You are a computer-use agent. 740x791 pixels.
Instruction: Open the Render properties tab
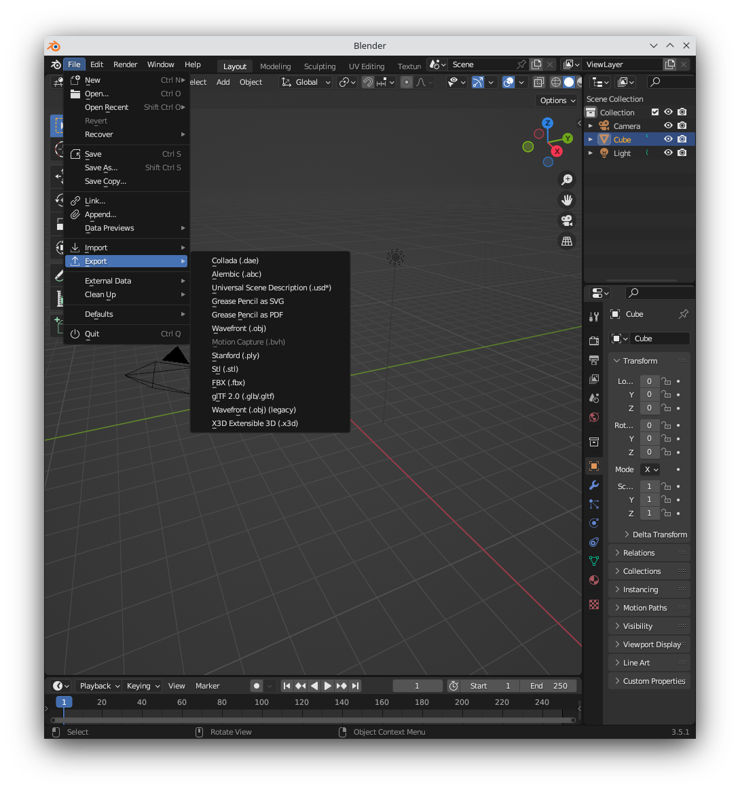(x=594, y=339)
